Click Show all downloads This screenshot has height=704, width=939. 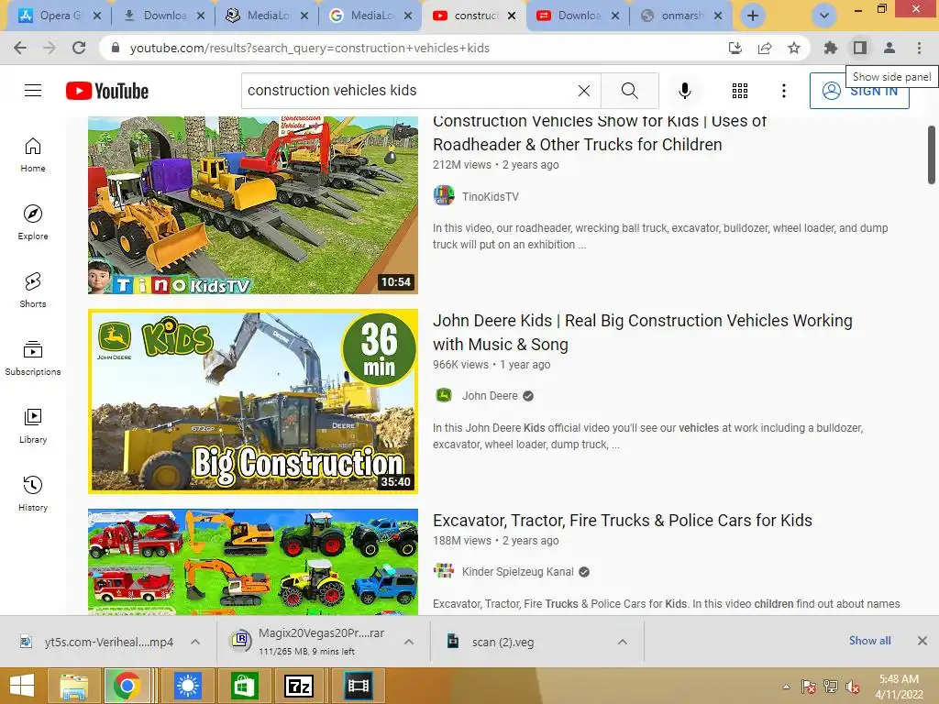click(x=869, y=641)
